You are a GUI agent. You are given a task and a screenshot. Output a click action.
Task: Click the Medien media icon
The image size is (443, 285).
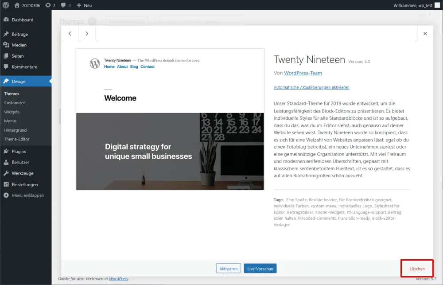(6, 45)
